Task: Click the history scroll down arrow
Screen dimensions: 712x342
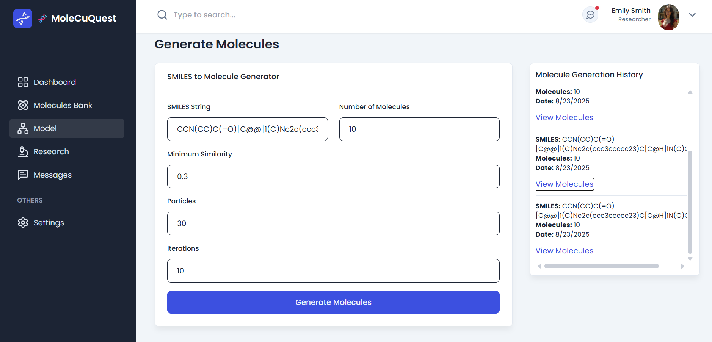Action: click(690, 259)
